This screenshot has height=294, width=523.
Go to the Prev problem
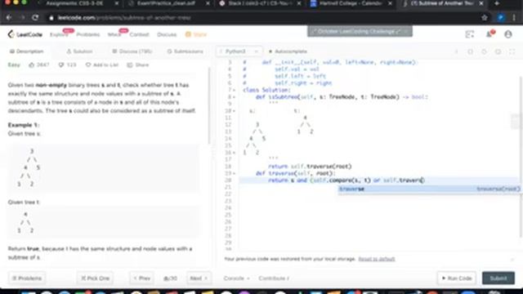tap(141, 278)
